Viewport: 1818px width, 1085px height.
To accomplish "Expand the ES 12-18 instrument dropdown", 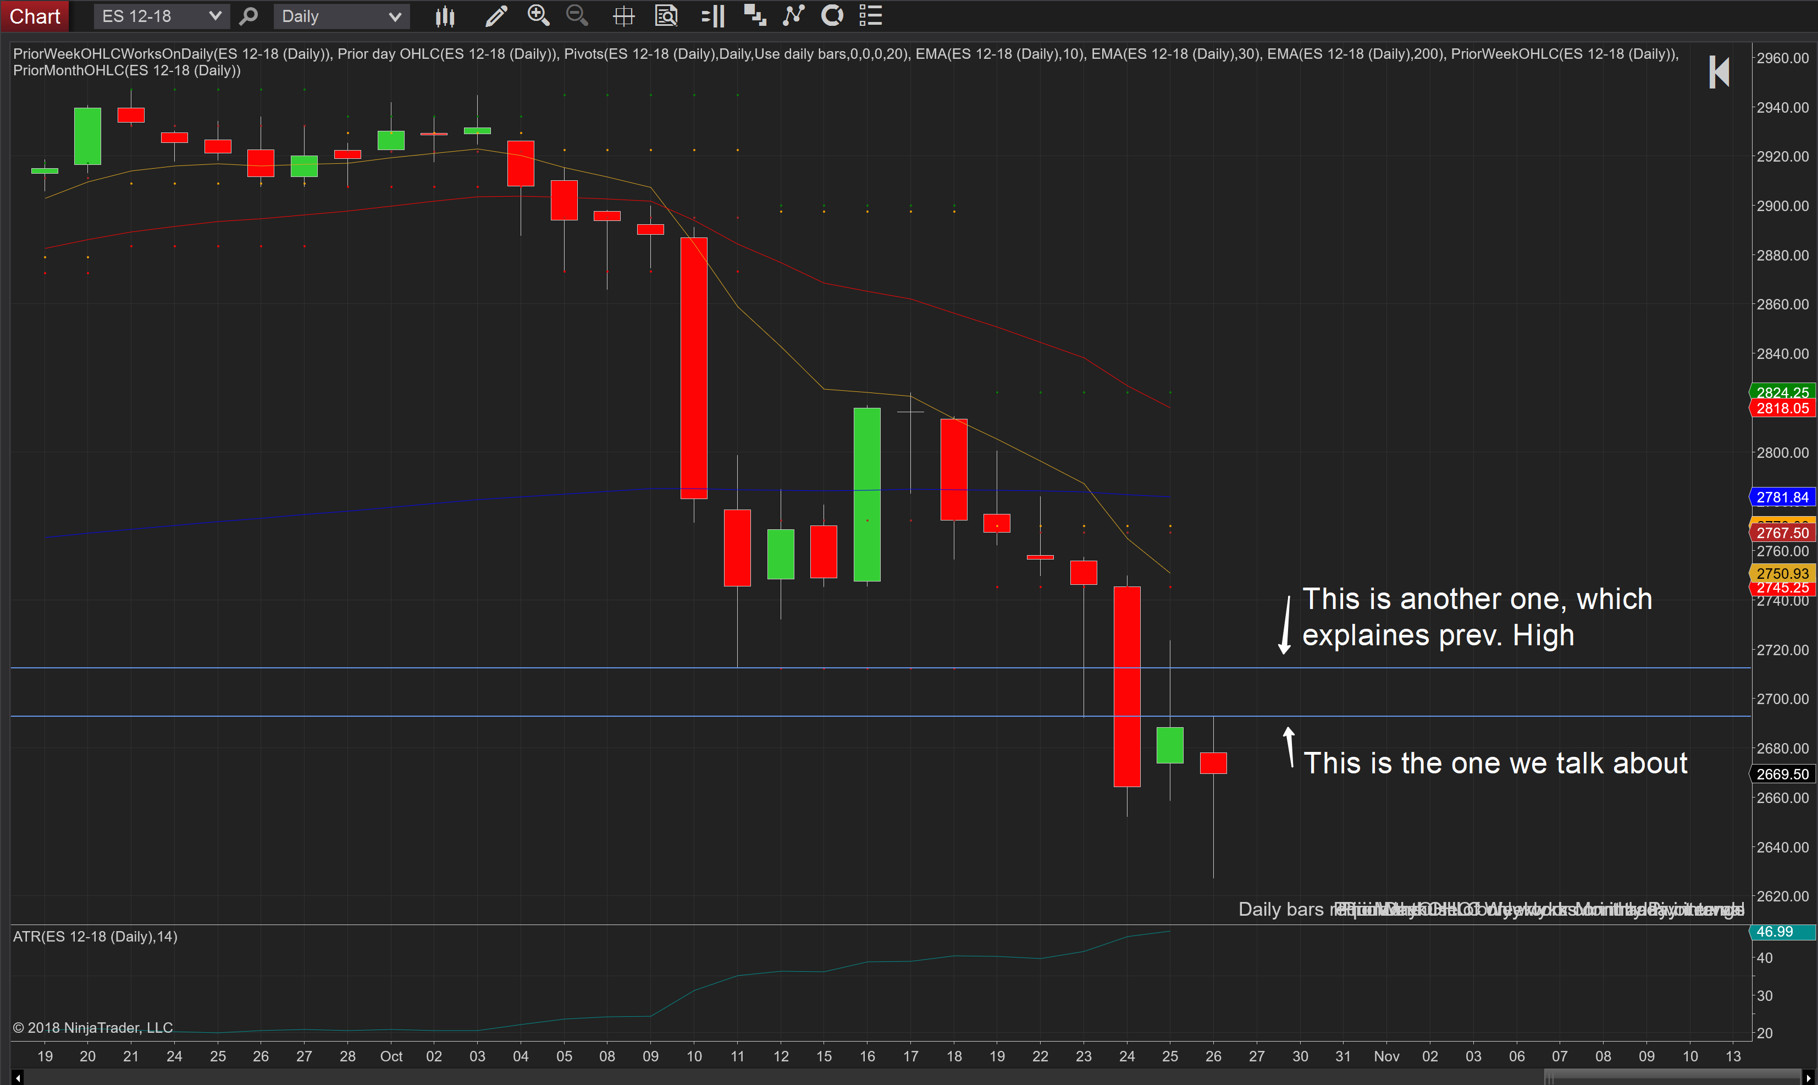I will coord(214,15).
